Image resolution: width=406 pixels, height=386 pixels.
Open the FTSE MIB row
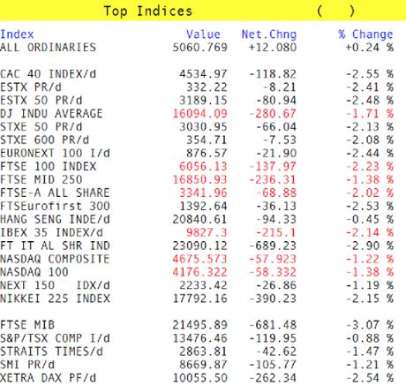(197, 325)
